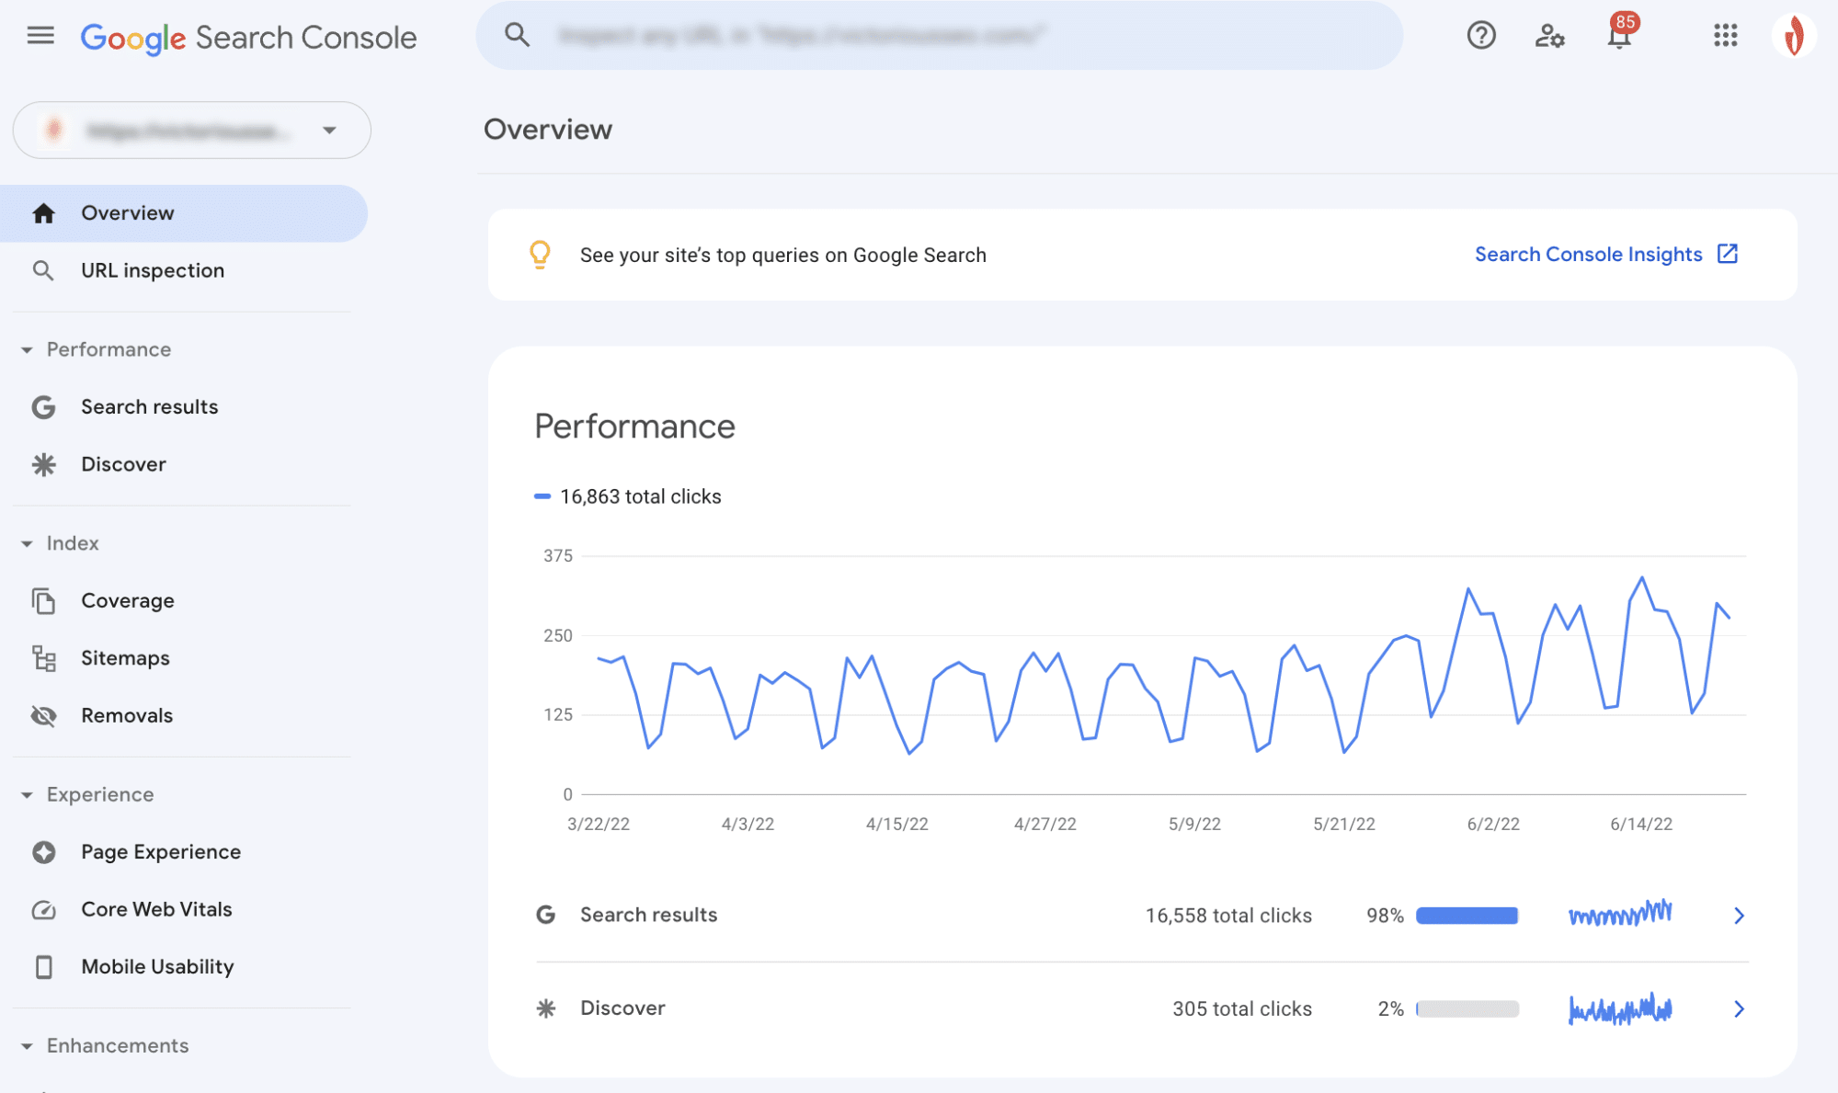The width and height of the screenshot is (1838, 1093).
Task: Open Discover report via chevron arrow
Action: 1739,1009
